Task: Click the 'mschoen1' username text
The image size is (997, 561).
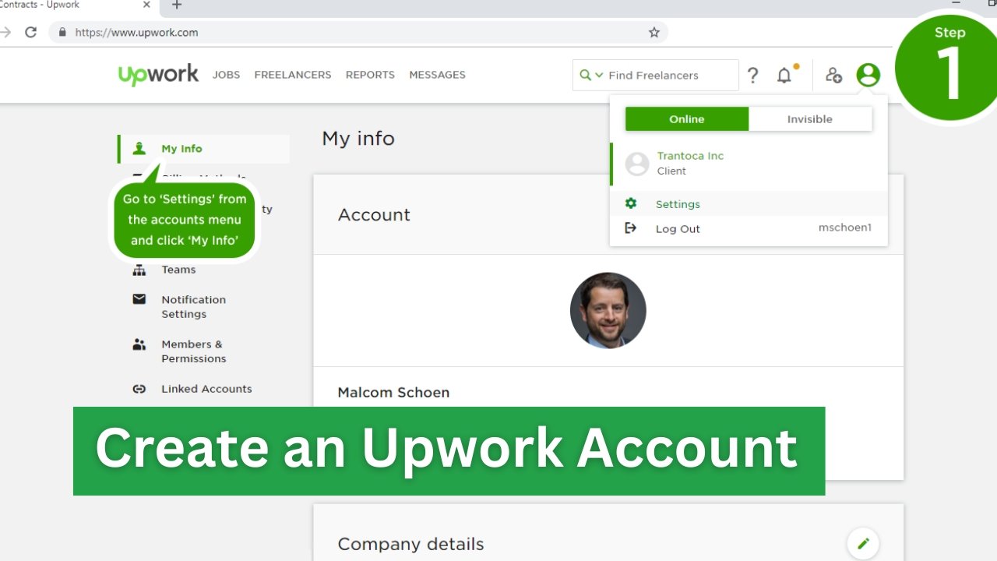Action: 845,228
